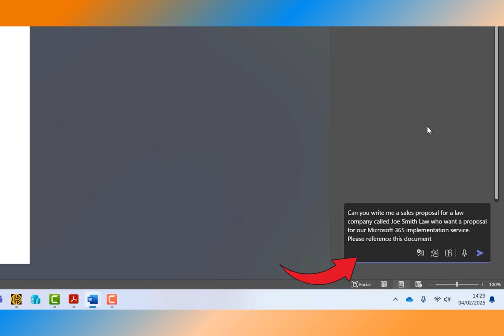Show hidden tray icons chevron
Image resolution: width=504 pixels, height=336 pixels.
395,299
